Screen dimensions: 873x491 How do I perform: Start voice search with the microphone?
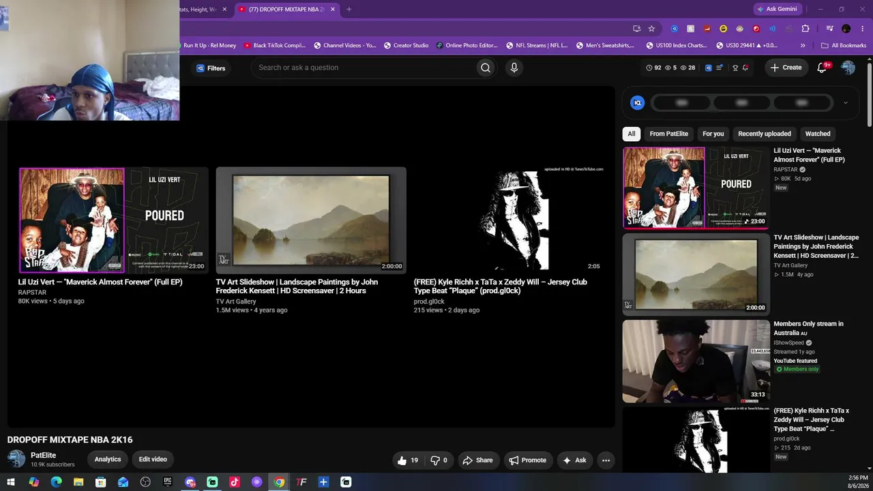[514, 68]
